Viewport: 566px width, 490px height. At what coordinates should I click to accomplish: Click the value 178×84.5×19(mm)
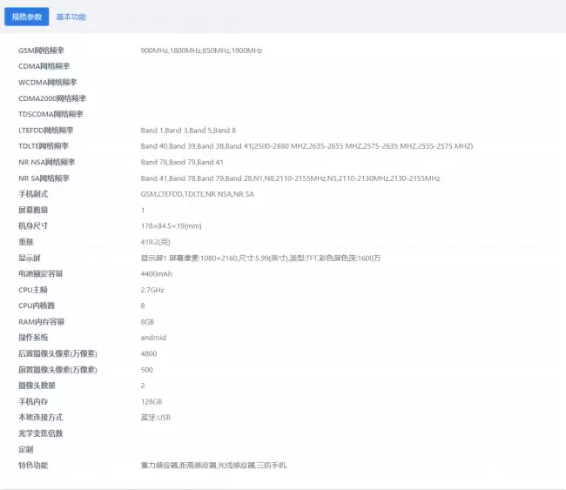pos(171,226)
